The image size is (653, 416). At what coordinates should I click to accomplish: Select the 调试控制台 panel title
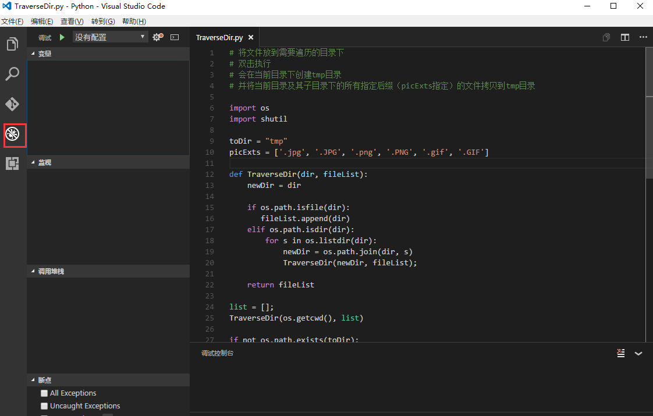tap(218, 353)
